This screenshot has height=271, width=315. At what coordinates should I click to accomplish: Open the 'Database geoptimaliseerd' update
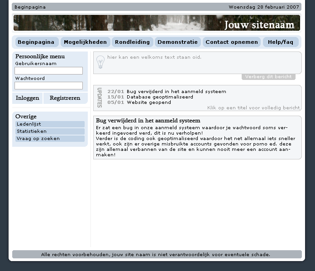coord(160,97)
